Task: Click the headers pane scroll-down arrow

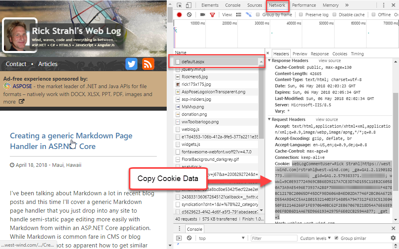Action: point(395,219)
